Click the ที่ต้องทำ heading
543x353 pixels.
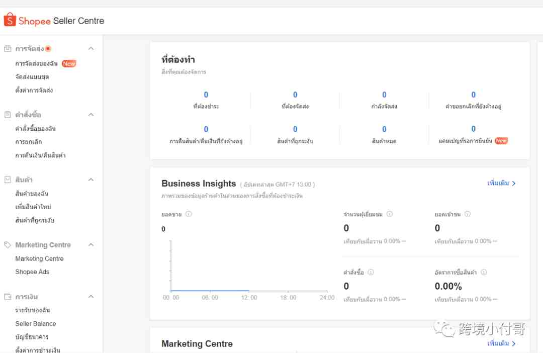pyautogui.click(x=178, y=59)
